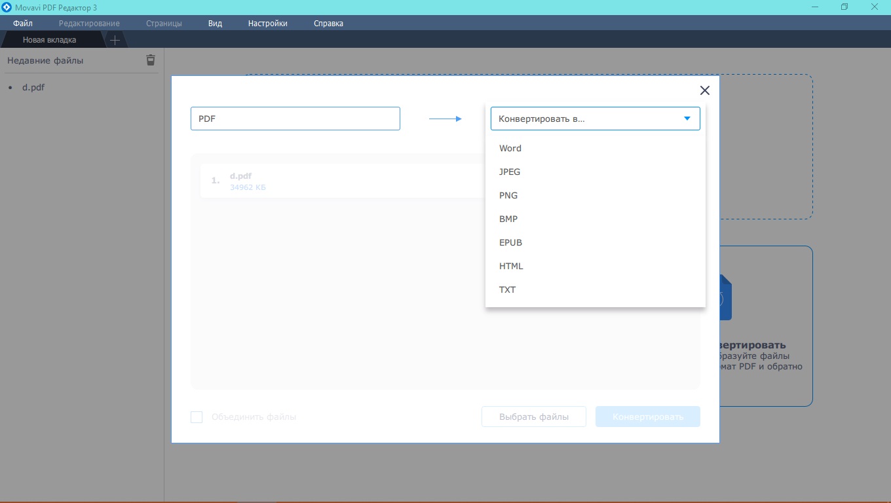The height and width of the screenshot is (503, 891).
Task: Open the Файл menu
Action: pos(23,24)
